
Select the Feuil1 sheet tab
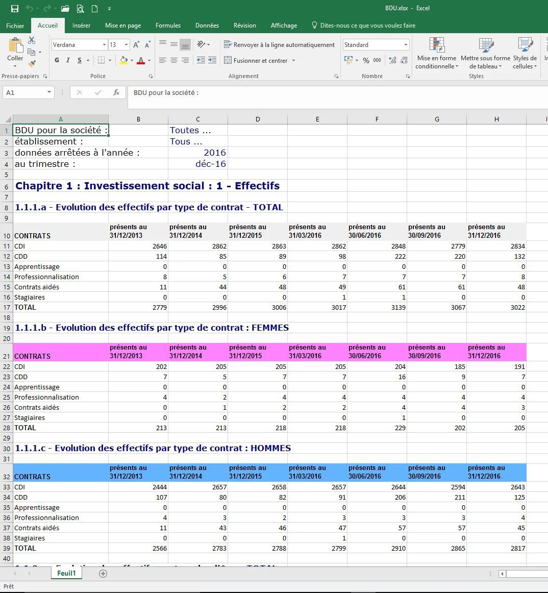click(x=66, y=573)
